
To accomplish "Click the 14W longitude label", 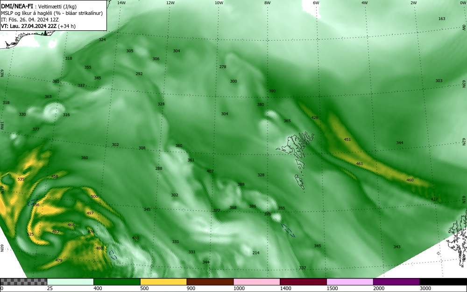I will (x=121, y=3).
